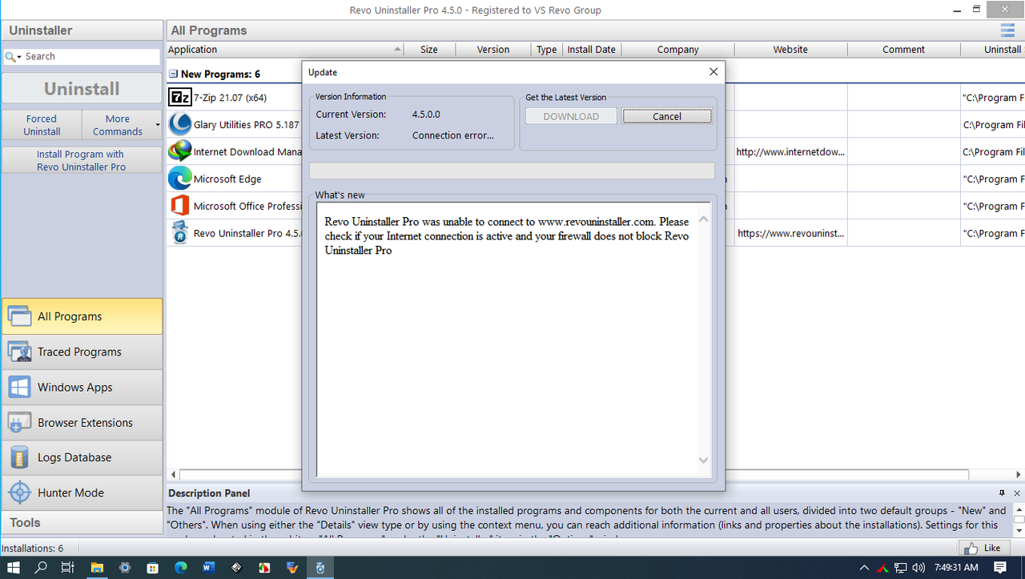Screen dimensions: 1025x579
Task: Select 7-Zip 21.07 (x64) row text
Action: (230, 98)
